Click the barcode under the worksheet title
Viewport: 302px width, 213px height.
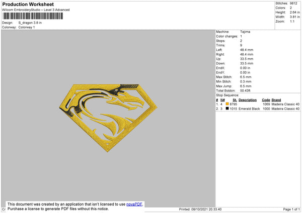pos(33,16)
